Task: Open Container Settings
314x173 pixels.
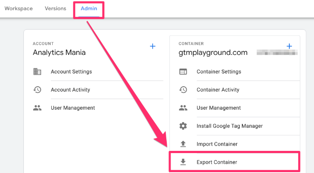Action: pos(219,72)
